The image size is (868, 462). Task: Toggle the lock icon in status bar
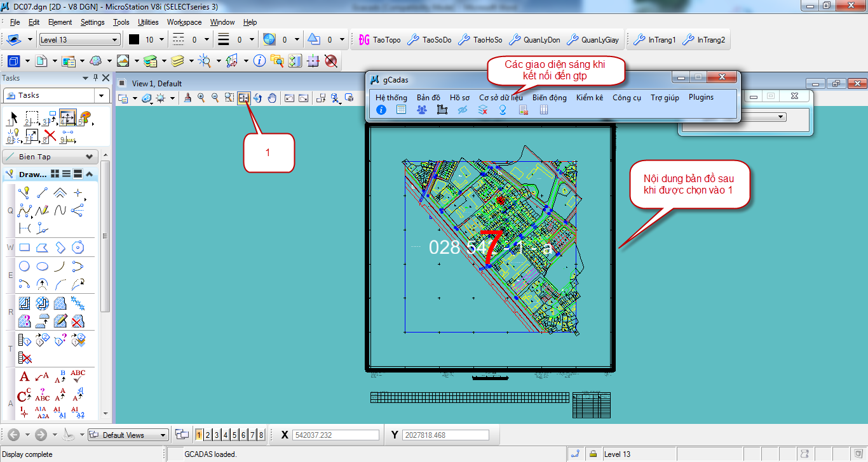(x=593, y=454)
